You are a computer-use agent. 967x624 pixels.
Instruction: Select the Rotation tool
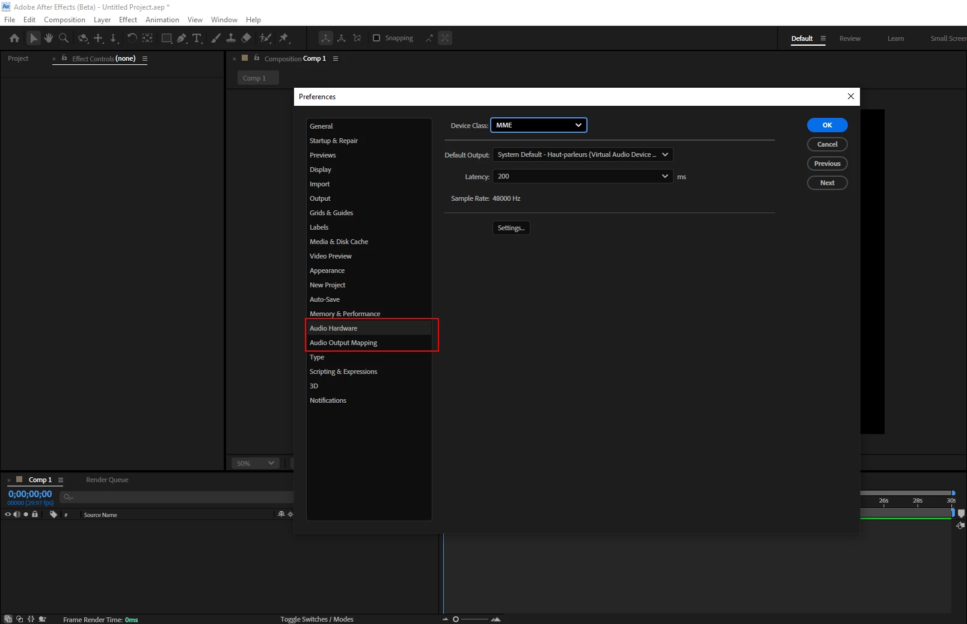point(132,38)
